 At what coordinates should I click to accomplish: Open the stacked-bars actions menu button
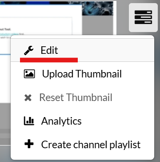pos(143,18)
